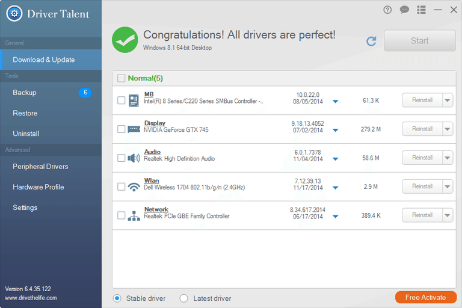This screenshot has height=308, width=462.
Task: Close the Driver Talent window
Action: 454,10
